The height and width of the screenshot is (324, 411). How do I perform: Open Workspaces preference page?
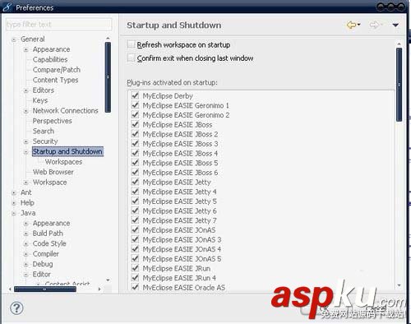tap(63, 162)
